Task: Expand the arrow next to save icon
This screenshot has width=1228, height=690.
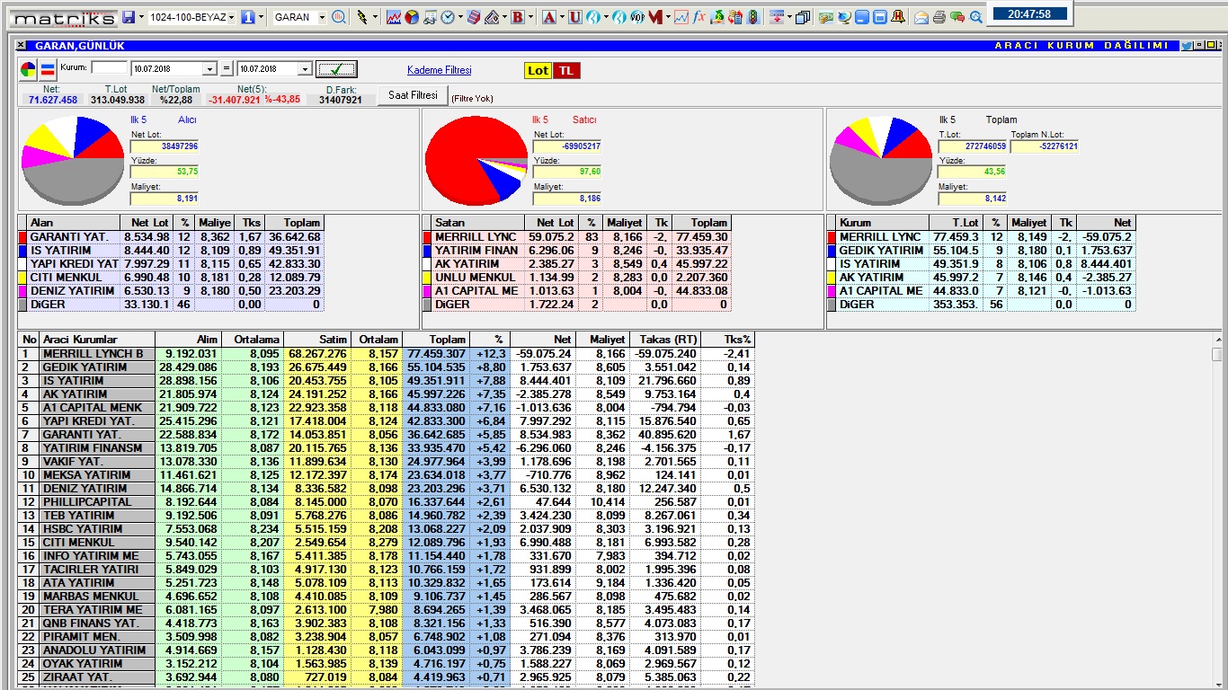Action: pos(141,17)
